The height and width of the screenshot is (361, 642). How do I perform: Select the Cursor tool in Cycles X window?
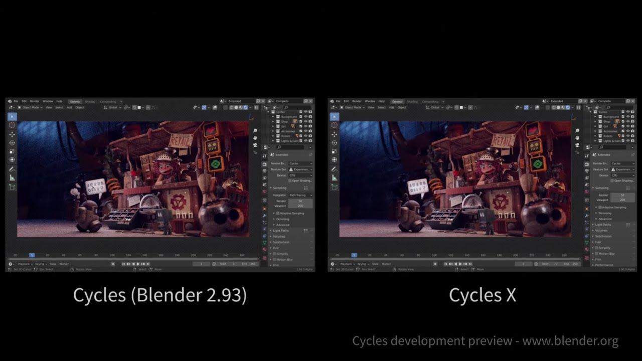pos(335,125)
